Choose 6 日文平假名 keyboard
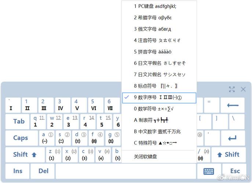The width and height of the screenshot is (252, 183). 159,63
